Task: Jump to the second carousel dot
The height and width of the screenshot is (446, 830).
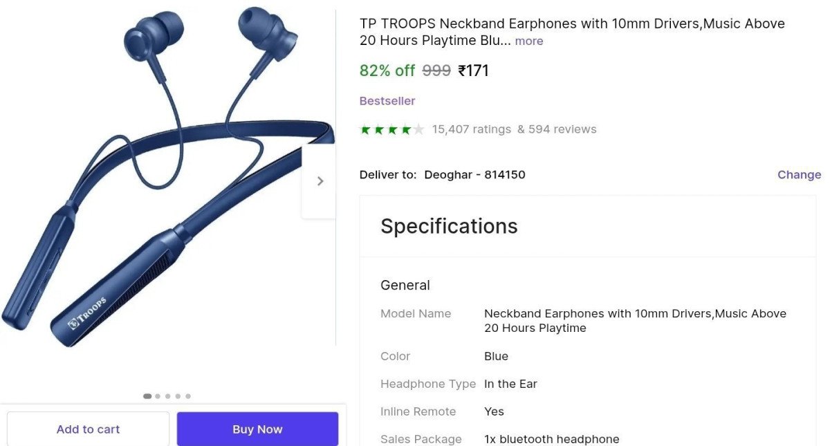Action: point(158,396)
